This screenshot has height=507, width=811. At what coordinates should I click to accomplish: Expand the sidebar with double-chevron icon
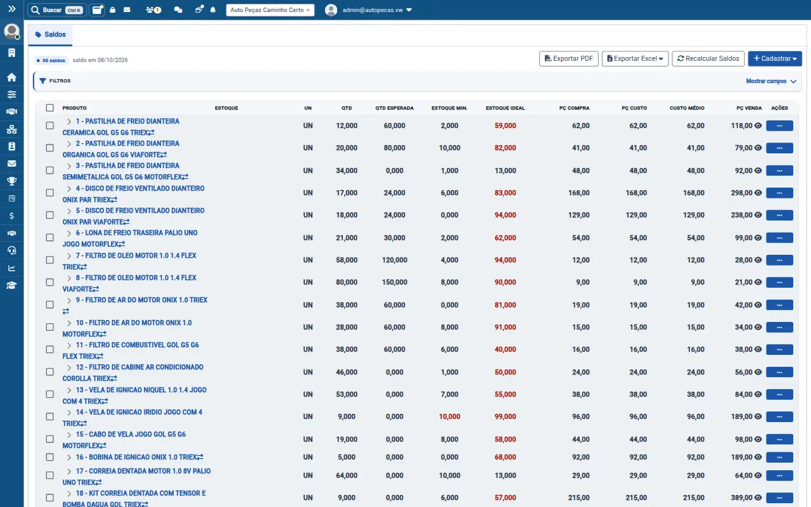pyautogui.click(x=11, y=10)
